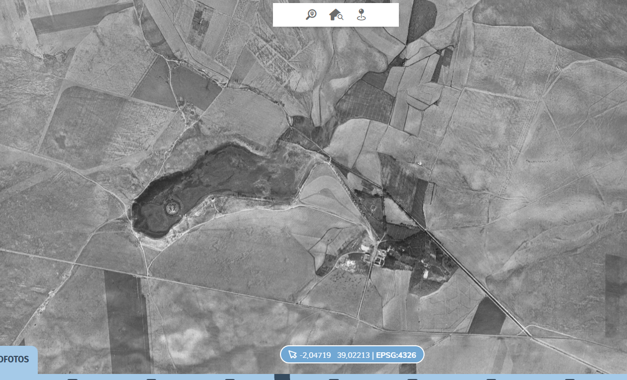
Task: Click the location search magnifier icon
Action: pyautogui.click(x=311, y=15)
